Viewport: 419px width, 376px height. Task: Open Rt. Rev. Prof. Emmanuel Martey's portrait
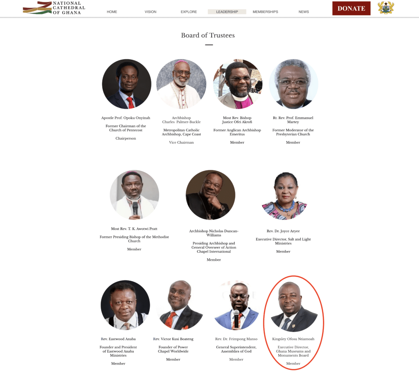[x=293, y=84]
